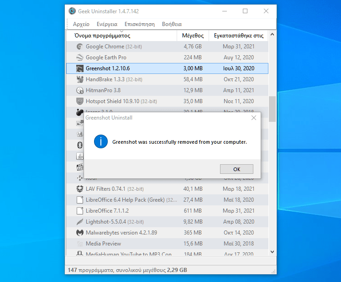Click the Google Earth Pro globe icon

(x=80, y=57)
